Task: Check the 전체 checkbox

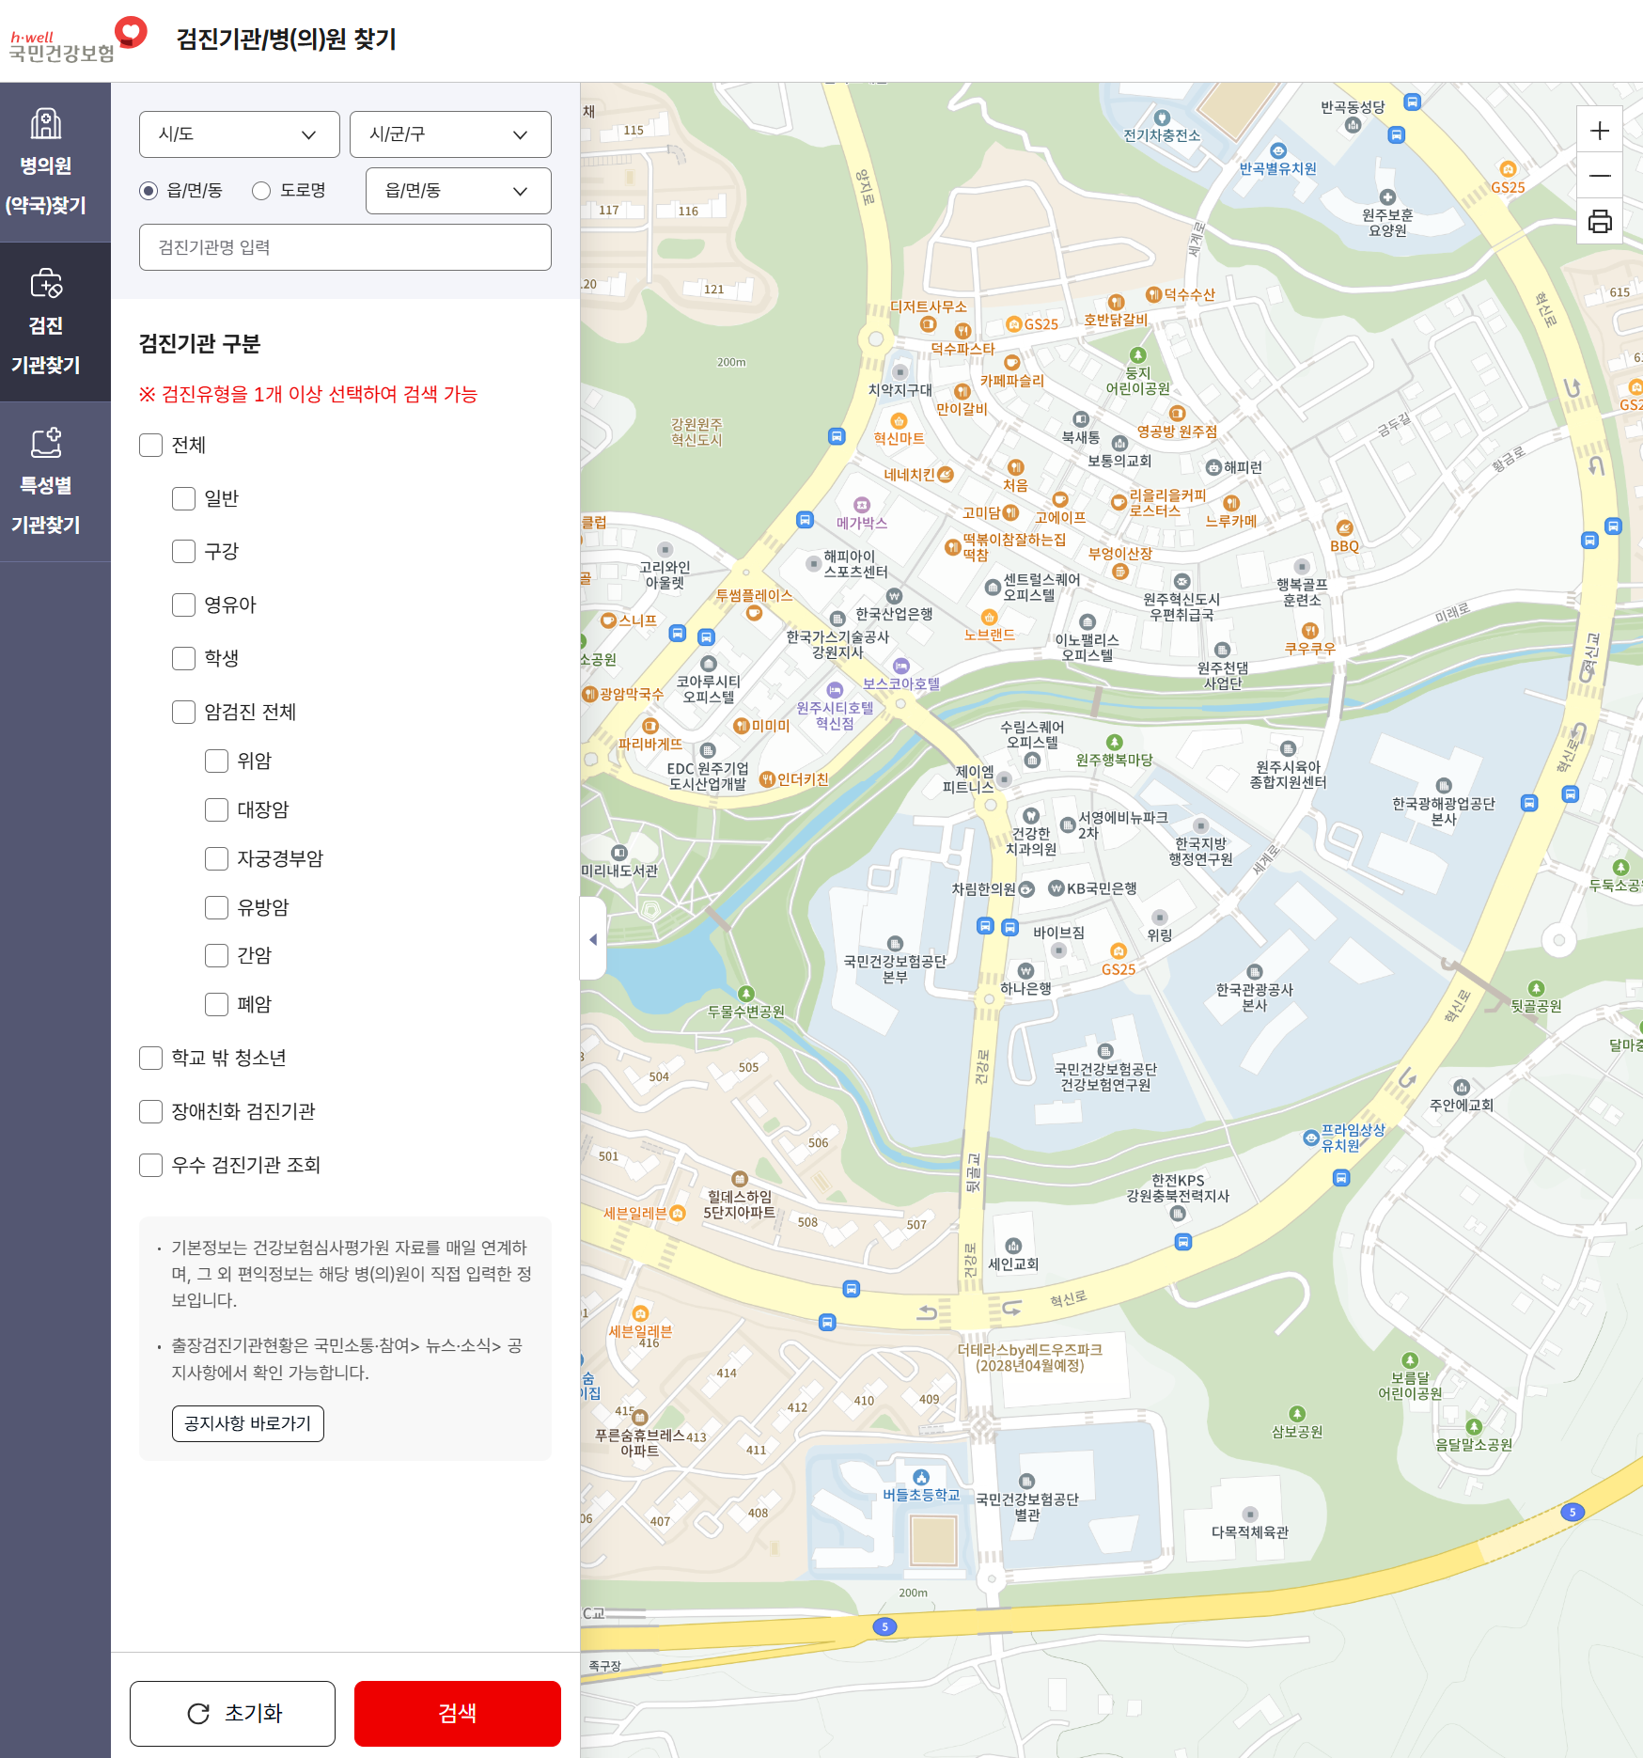Action: tap(150, 445)
